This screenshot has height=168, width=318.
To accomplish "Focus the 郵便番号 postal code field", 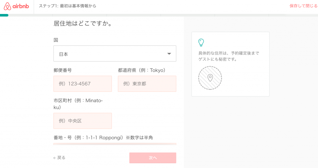I will tap(83, 84).
